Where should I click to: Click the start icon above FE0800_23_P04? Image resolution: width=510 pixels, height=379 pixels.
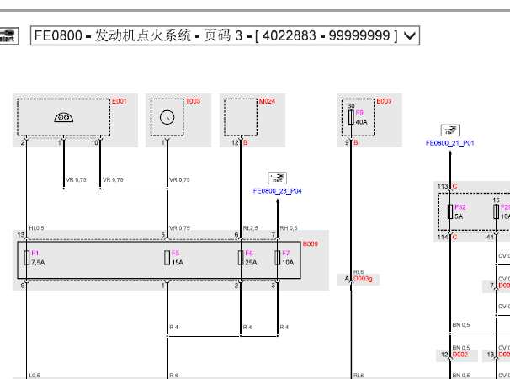click(x=277, y=178)
